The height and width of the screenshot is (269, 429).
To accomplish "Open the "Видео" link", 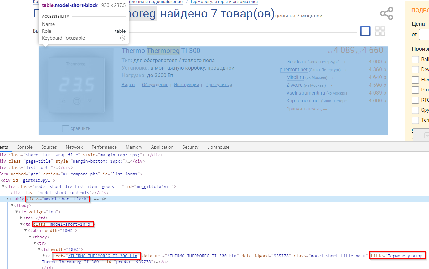I will pyautogui.click(x=128, y=85).
